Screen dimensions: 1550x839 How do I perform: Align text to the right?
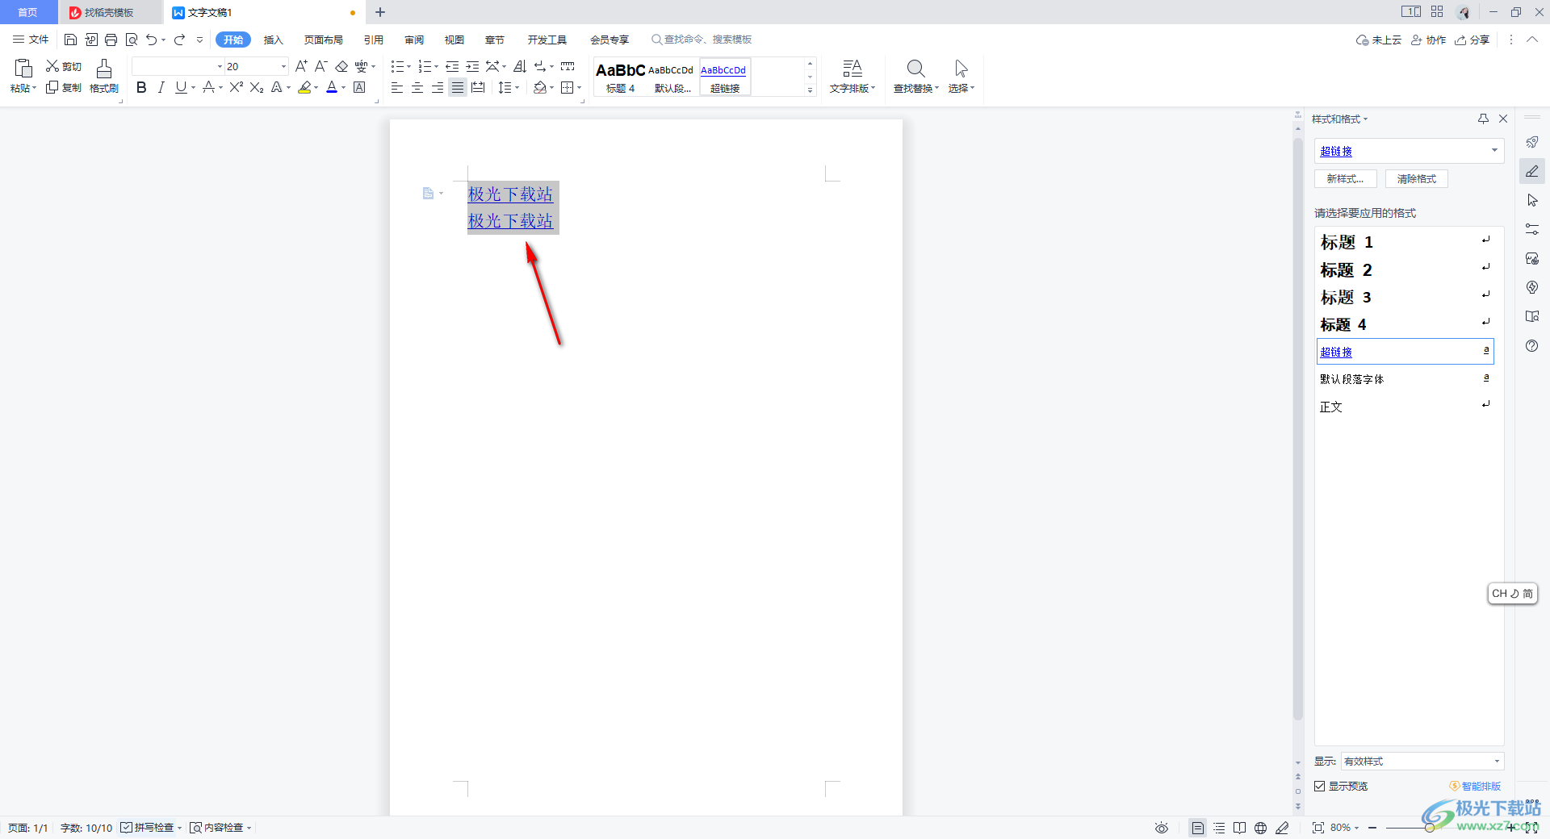coord(438,87)
